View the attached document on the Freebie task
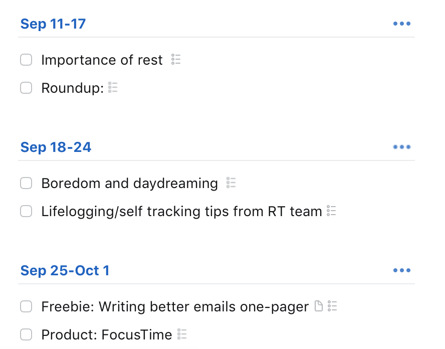Image resolution: width=445 pixels, height=349 pixels. click(x=319, y=306)
